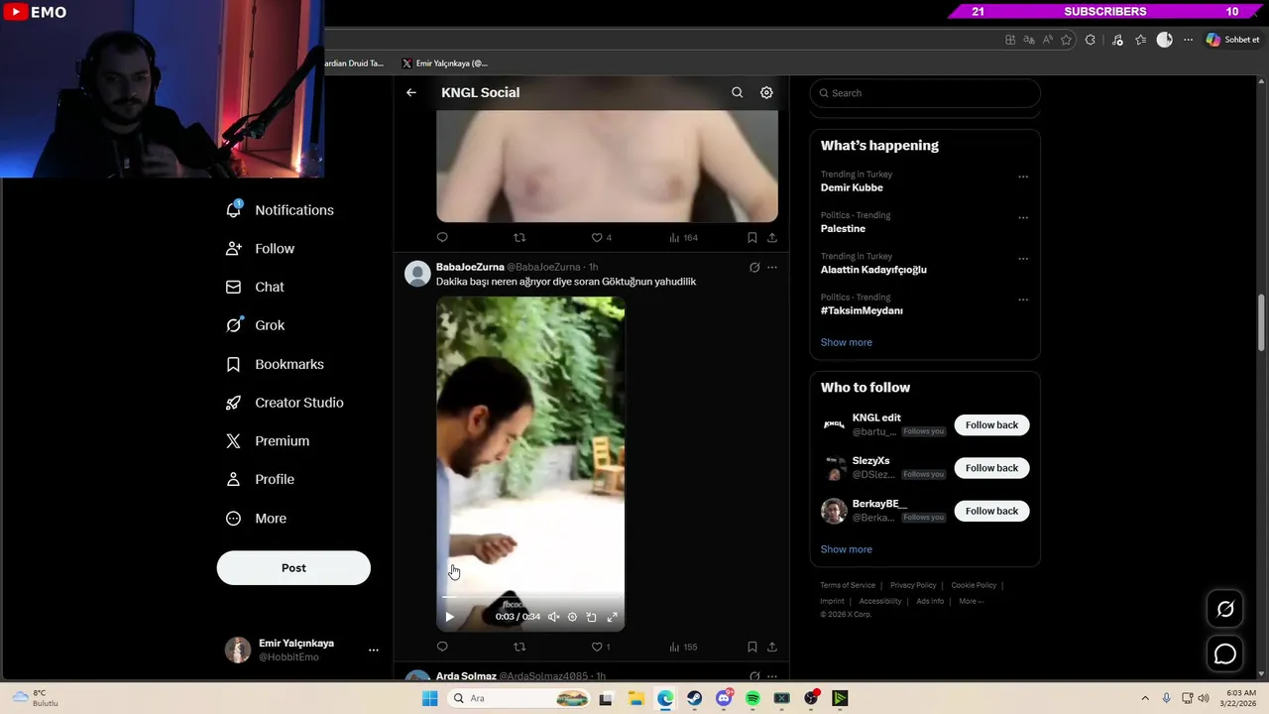
Task: Open Steam from the taskbar
Action: coord(694,698)
